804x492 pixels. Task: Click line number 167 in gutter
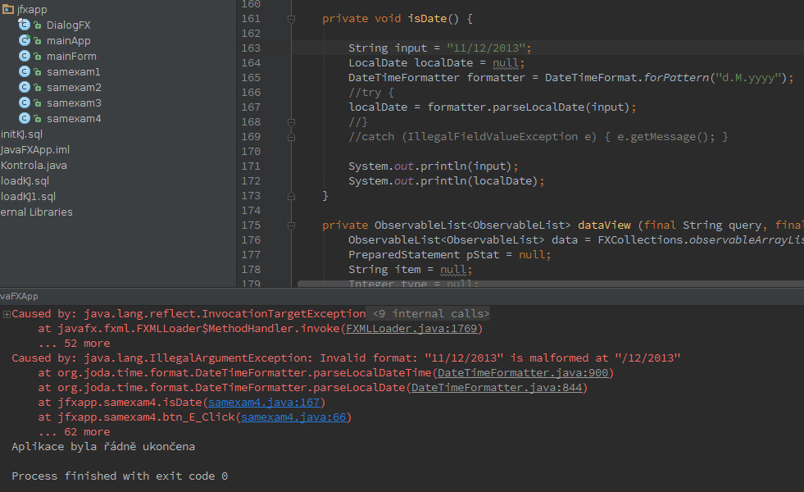(251, 107)
